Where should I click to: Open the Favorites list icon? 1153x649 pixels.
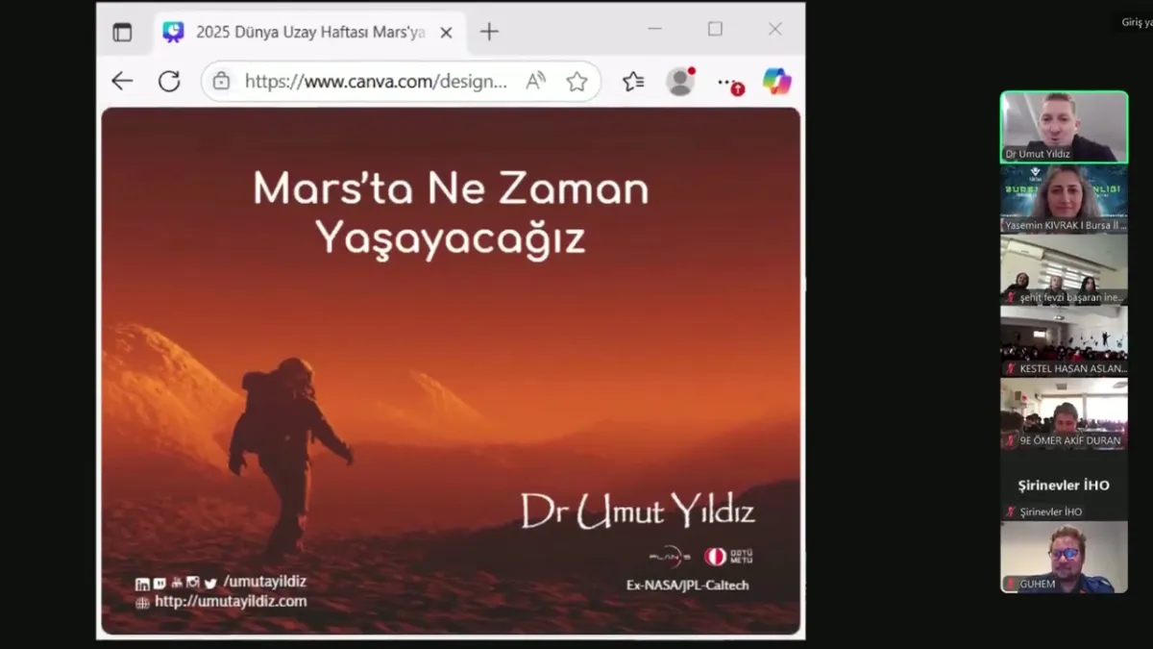pyautogui.click(x=633, y=82)
